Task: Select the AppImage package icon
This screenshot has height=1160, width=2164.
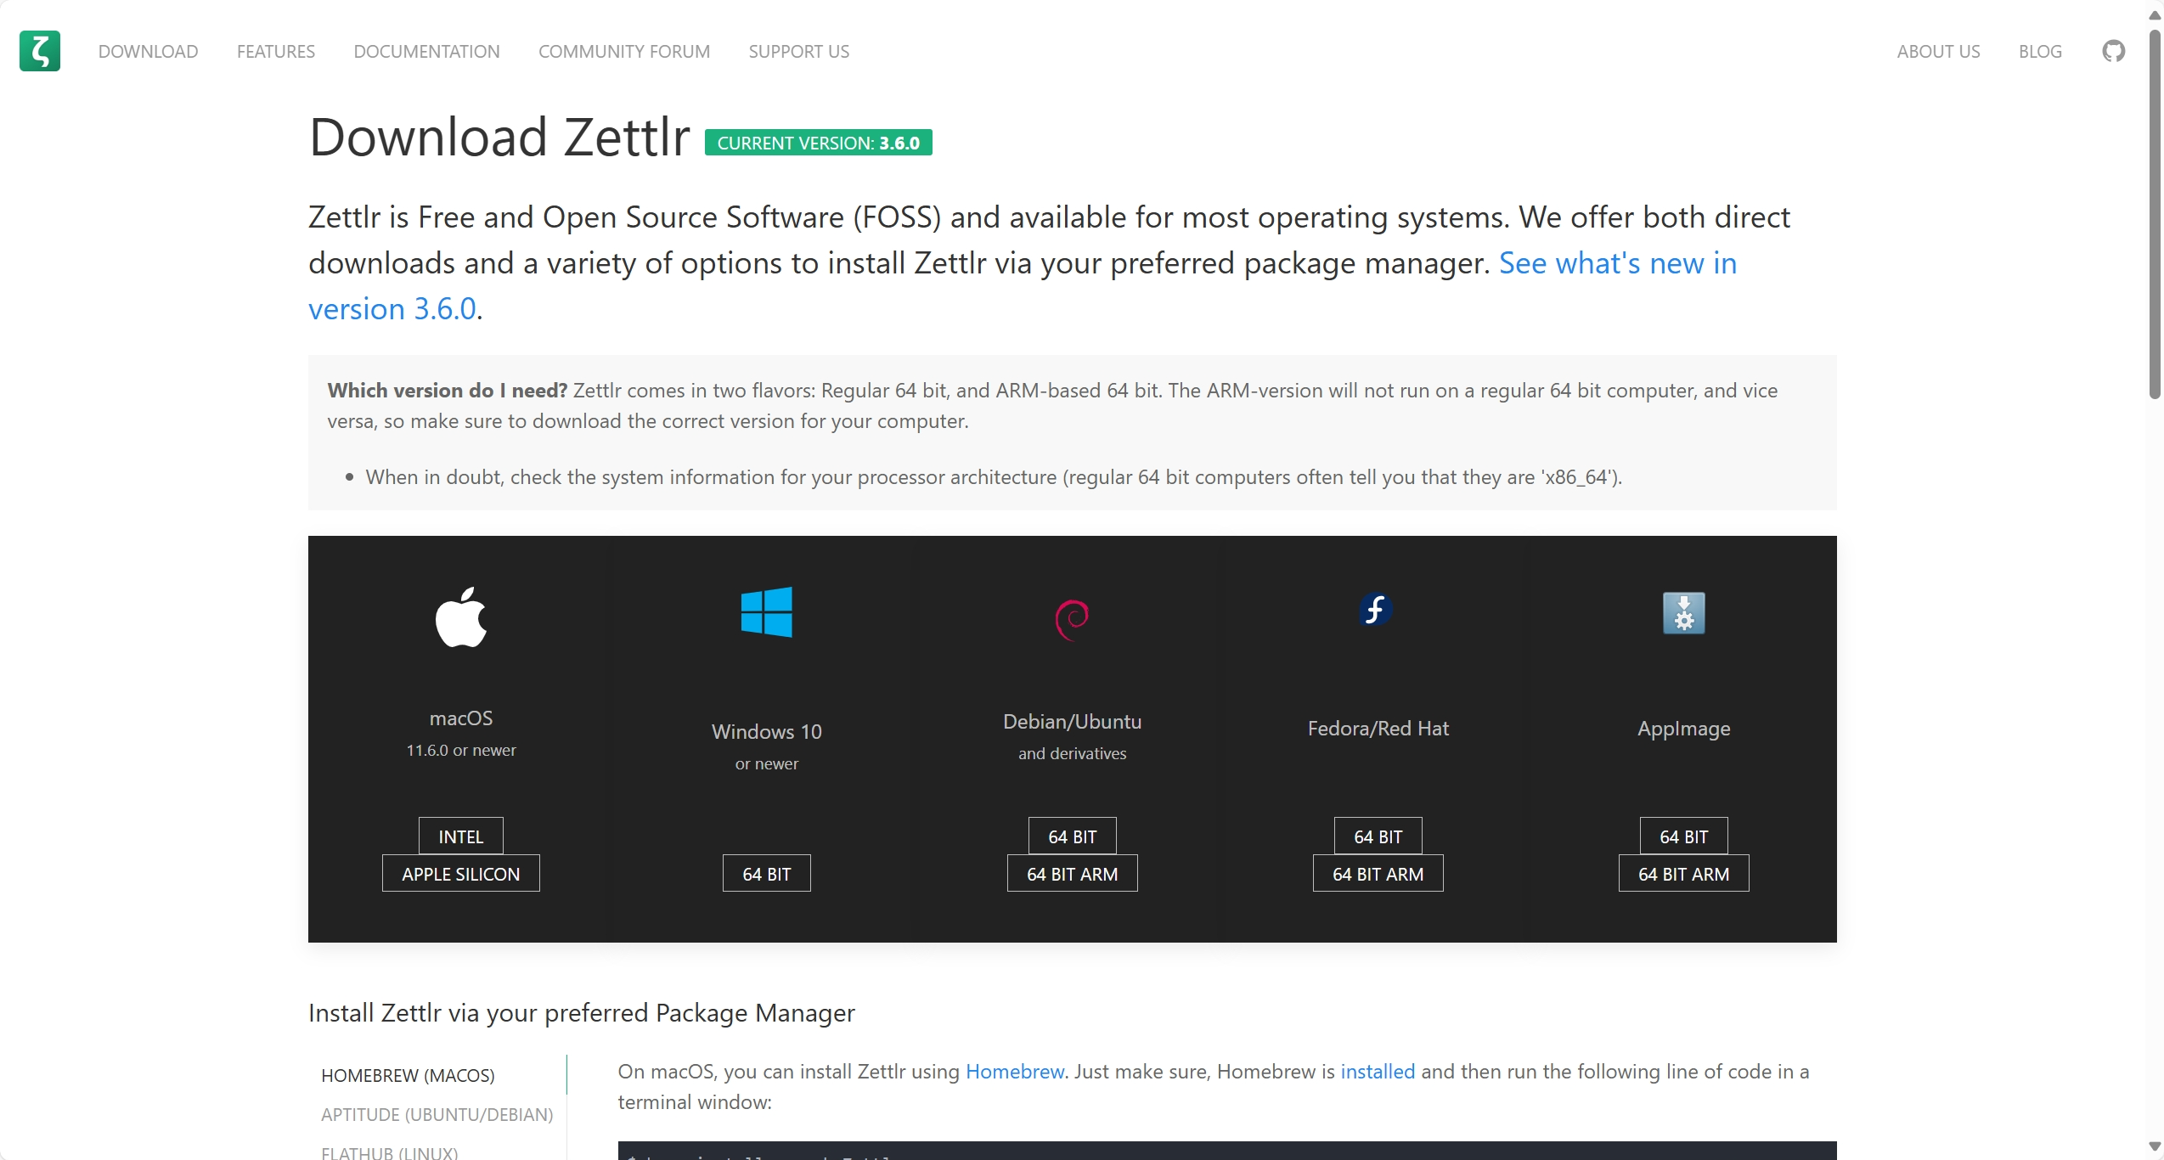Action: [x=1682, y=613]
